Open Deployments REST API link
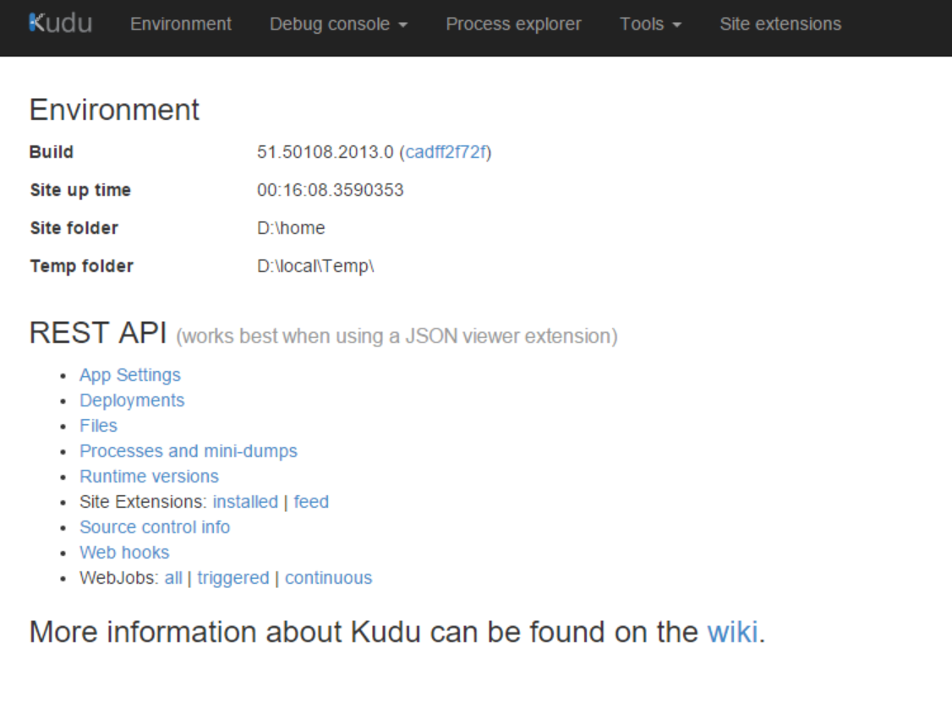The image size is (952, 725). click(132, 401)
